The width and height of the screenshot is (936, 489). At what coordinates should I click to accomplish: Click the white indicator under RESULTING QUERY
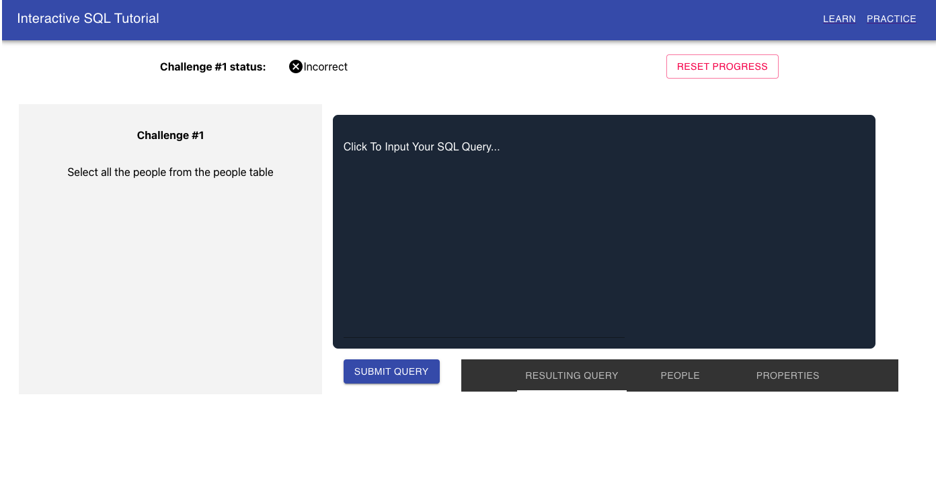[x=572, y=390]
